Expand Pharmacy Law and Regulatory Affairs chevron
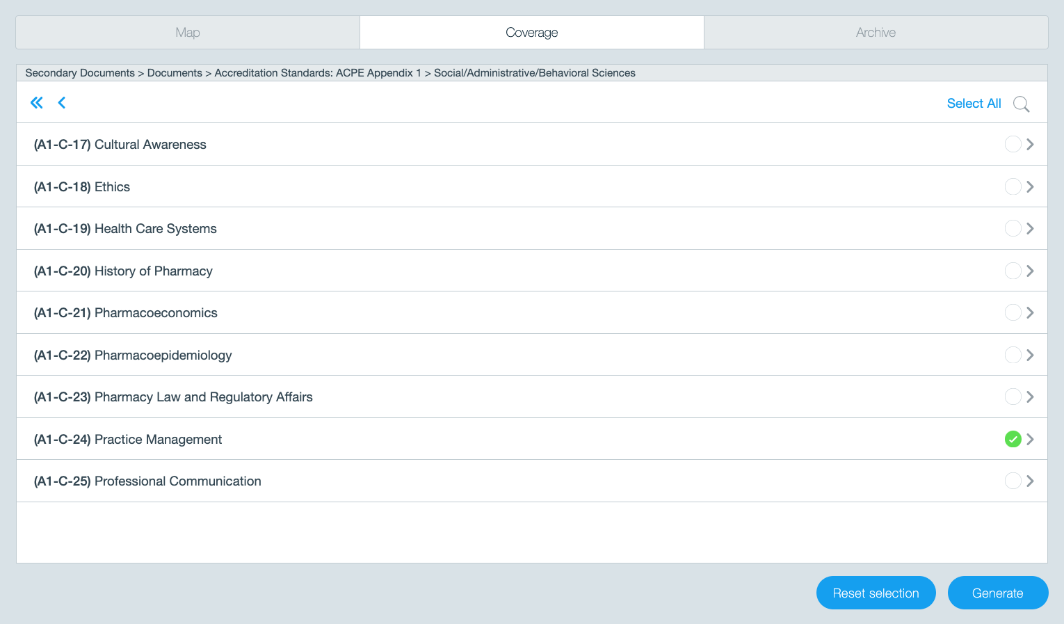Image resolution: width=1064 pixels, height=624 pixels. click(x=1031, y=397)
